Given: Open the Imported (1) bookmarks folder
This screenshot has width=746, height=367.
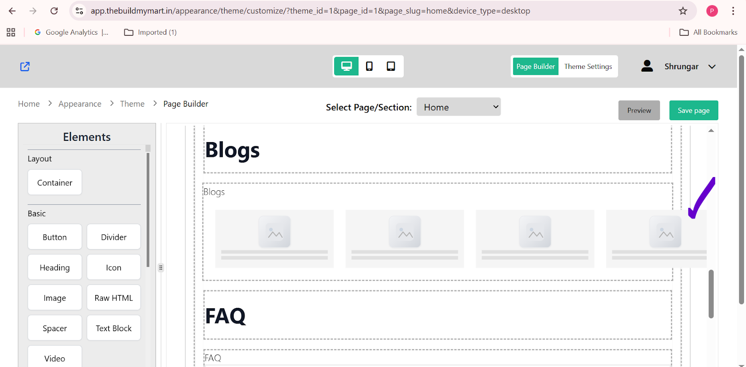Looking at the screenshot, I should [150, 32].
